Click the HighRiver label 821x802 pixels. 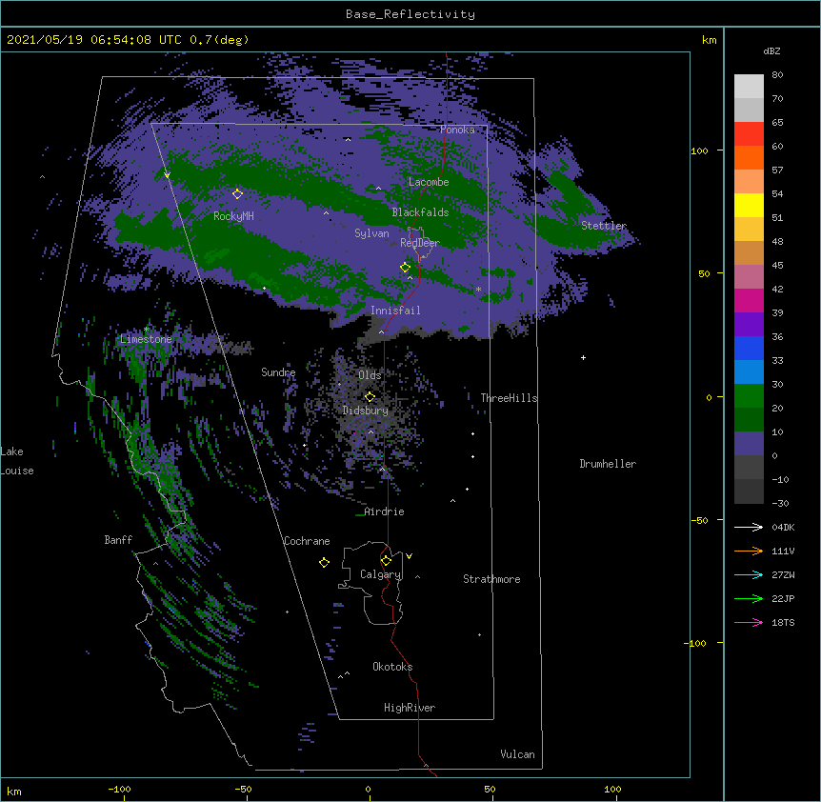(x=410, y=708)
